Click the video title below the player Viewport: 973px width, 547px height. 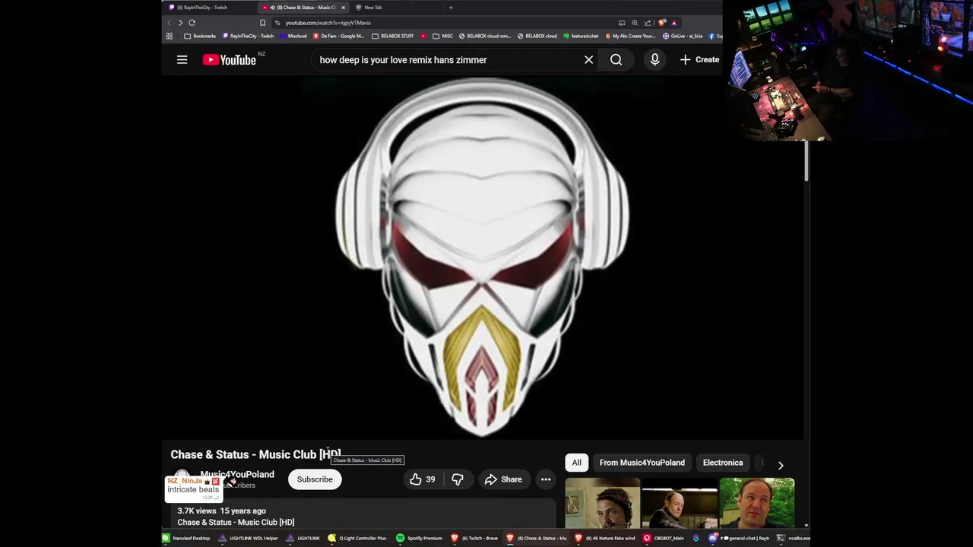pyautogui.click(x=255, y=454)
